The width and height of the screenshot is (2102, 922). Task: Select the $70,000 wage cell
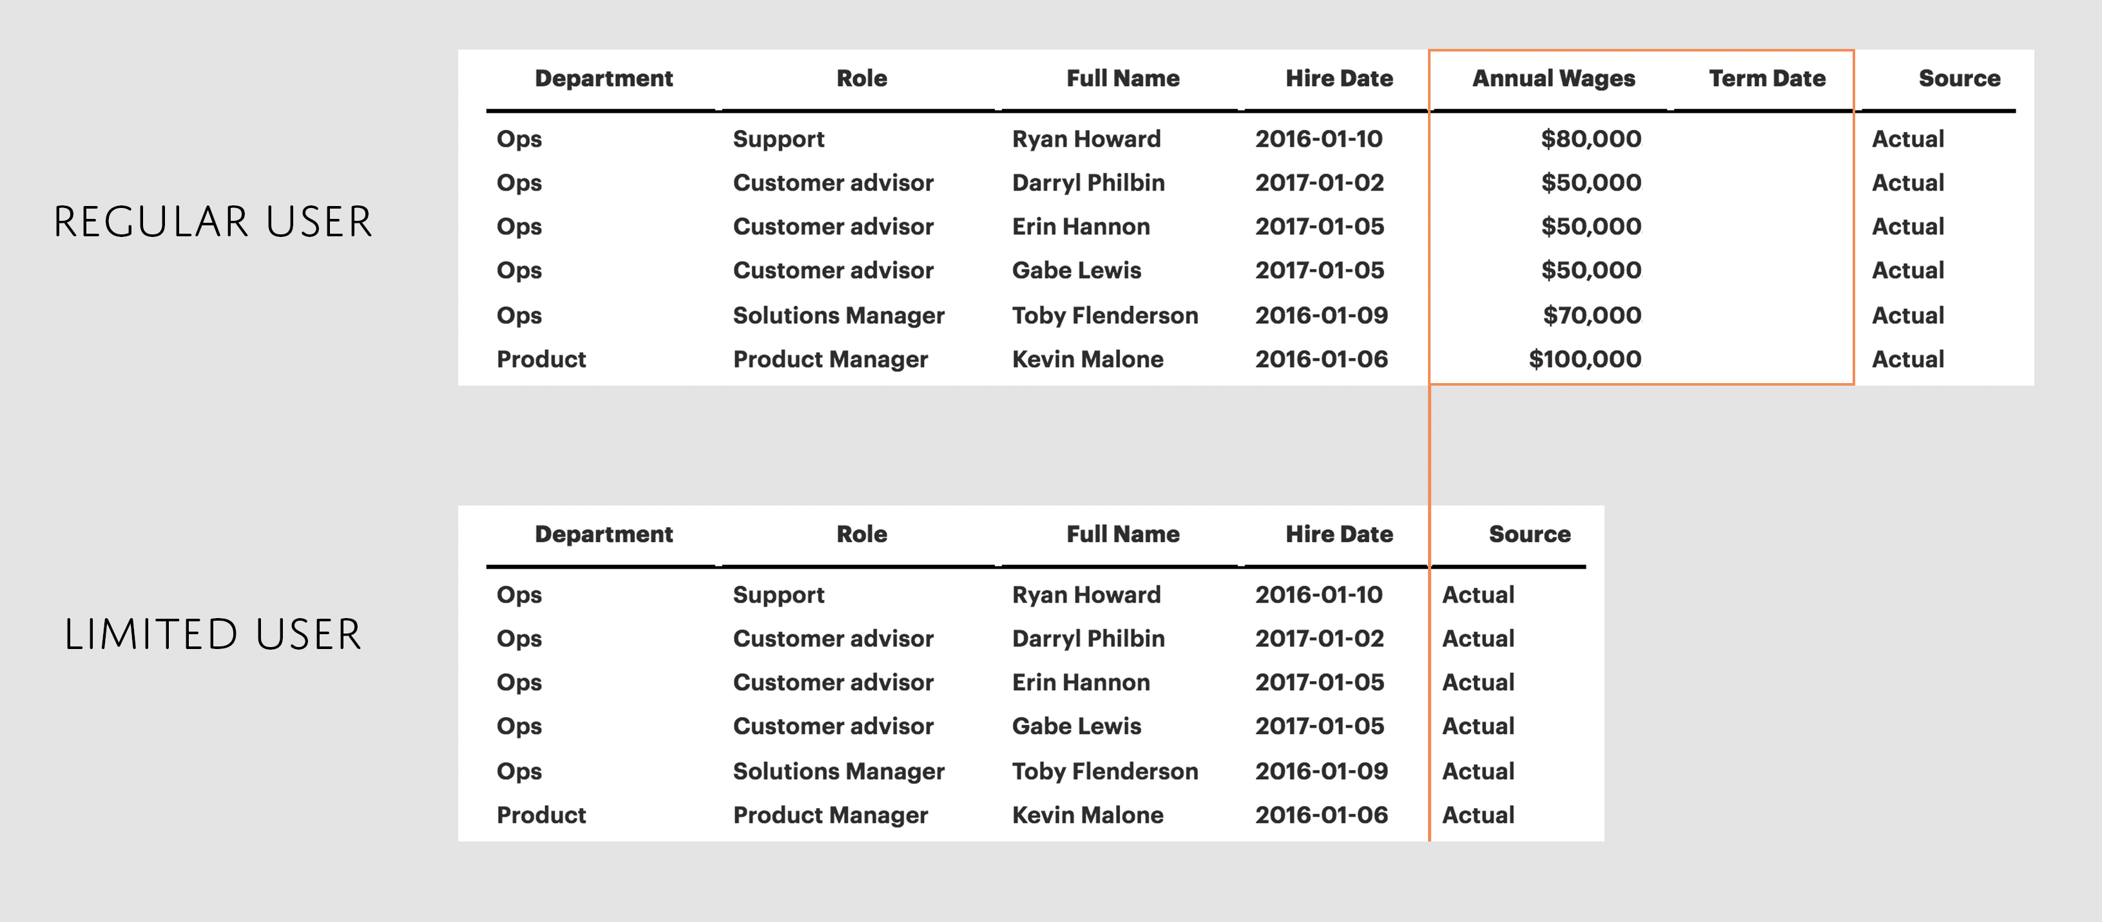tap(1591, 315)
